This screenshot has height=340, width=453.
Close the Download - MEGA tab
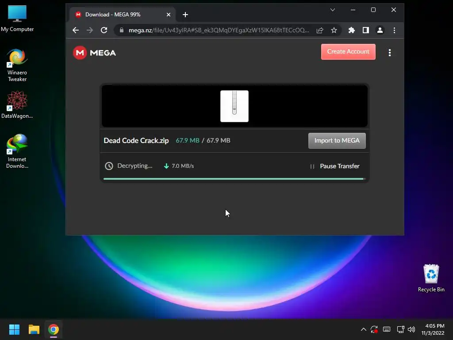pos(169,15)
